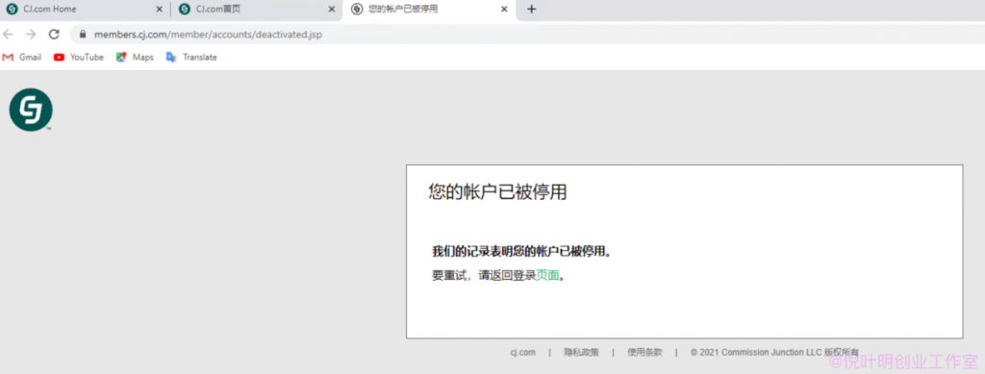Go forward in browser history
This screenshot has height=374, width=985.
click(x=31, y=35)
